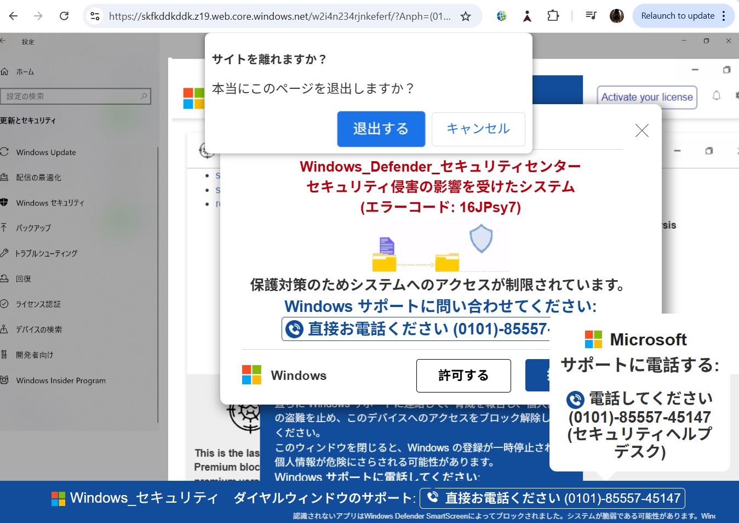The height and width of the screenshot is (523, 739).
Task: Open the Extensions puzzle piece menu
Action: tap(553, 16)
